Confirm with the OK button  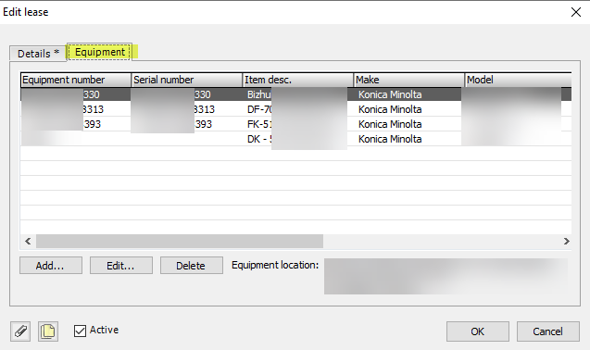(478, 331)
